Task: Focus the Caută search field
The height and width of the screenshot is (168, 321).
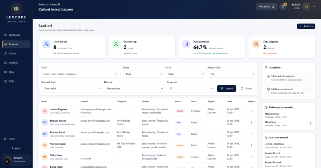Action: [x=81, y=74]
